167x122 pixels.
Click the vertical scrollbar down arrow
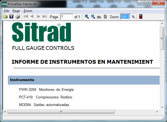tap(162, 107)
